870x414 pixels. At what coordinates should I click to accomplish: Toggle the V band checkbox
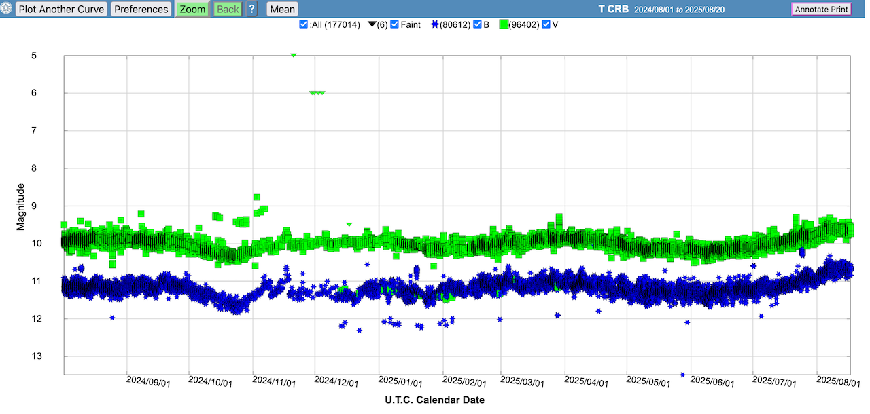click(546, 24)
